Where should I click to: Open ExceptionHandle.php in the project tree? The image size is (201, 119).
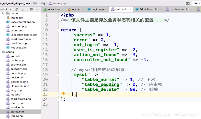[x=24, y=35]
